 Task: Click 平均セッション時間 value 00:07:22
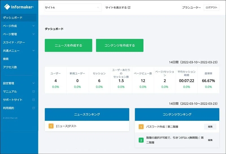pos(187,81)
